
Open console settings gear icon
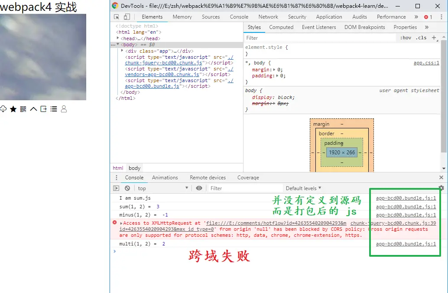click(x=441, y=188)
